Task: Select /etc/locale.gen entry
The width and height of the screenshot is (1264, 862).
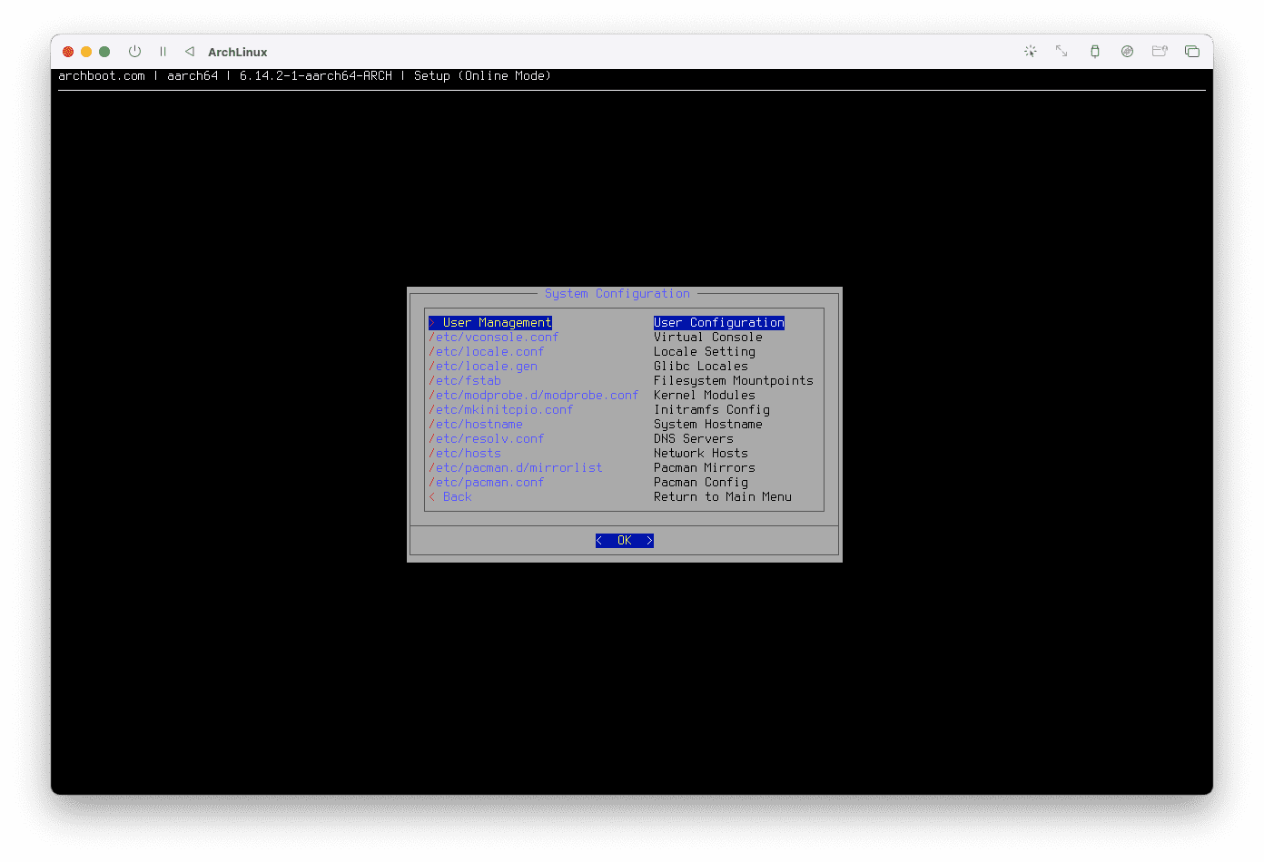Action: [483, 367]
